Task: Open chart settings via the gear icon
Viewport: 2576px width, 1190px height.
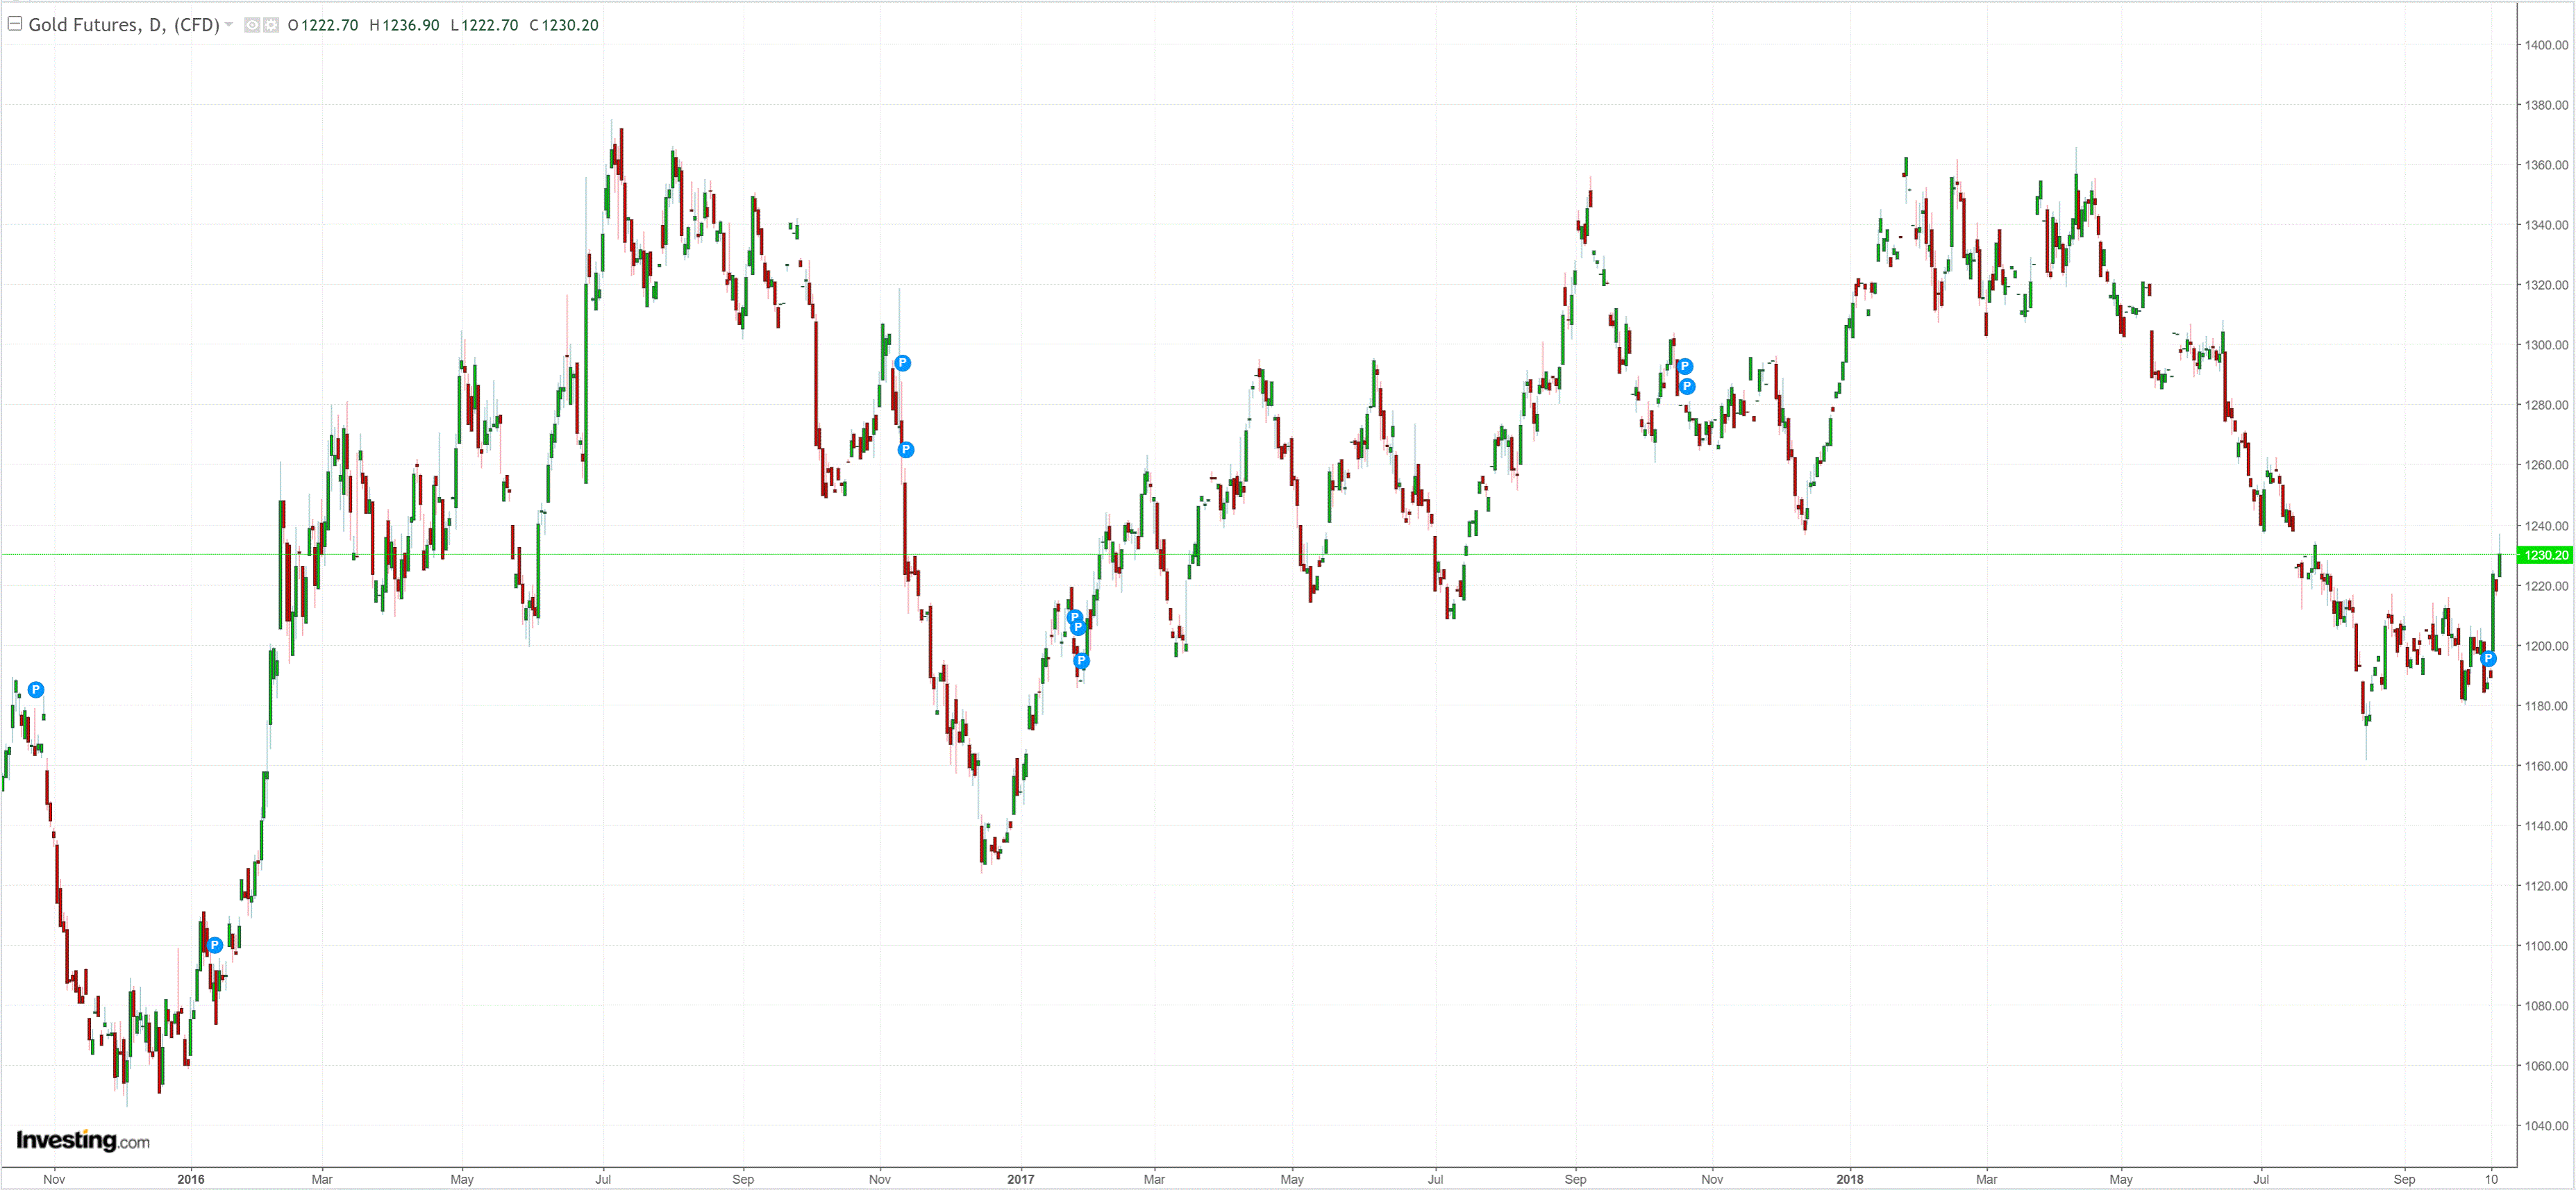Action: pos(271,25)
